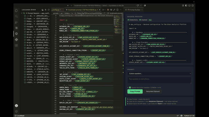Open the chat icon in the title bar
This screenshot has width=209, height=117.
click(x=138, y=5)
